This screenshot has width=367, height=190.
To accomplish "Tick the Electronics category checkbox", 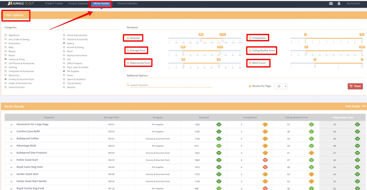I will [x=6, y=75].
